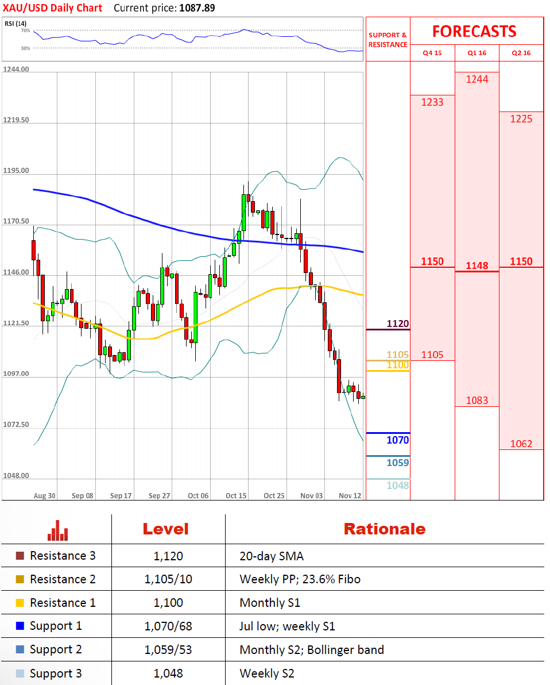Click the 1,059/53 level cell
550x685 pixels.
tap(168, 650)
